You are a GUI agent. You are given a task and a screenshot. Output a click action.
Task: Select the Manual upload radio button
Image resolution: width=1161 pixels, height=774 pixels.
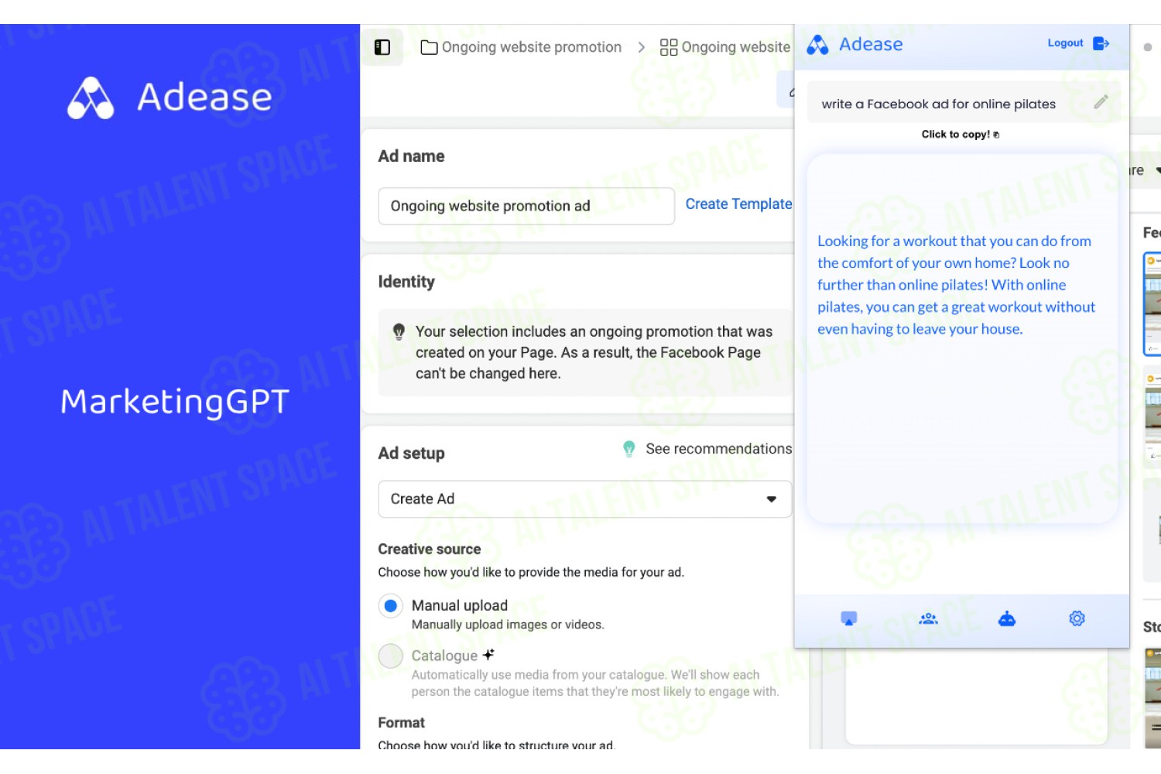click(x=391, y=606)
